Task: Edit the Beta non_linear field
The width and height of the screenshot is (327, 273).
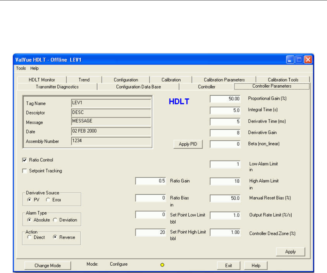Action: [225, 144]
